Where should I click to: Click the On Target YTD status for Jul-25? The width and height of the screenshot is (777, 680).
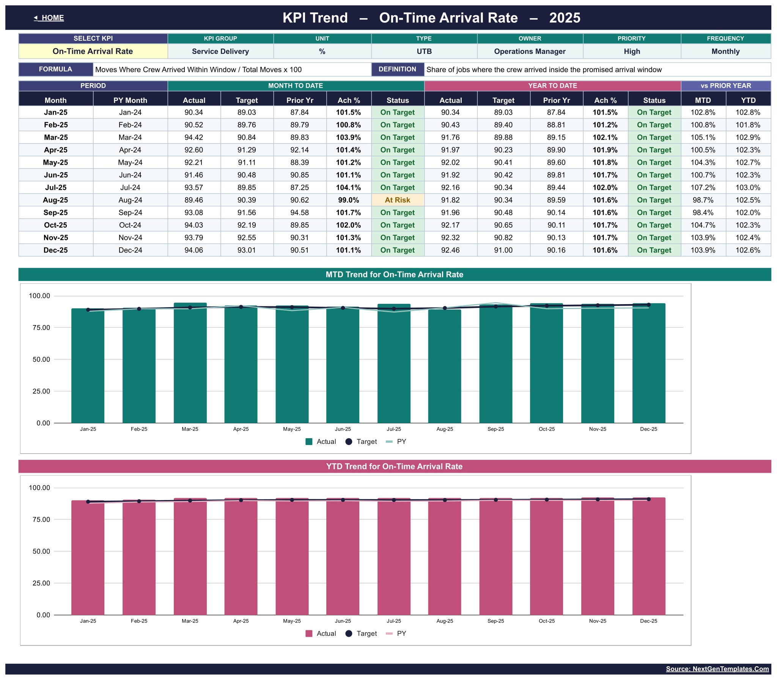tap(654, 188)
